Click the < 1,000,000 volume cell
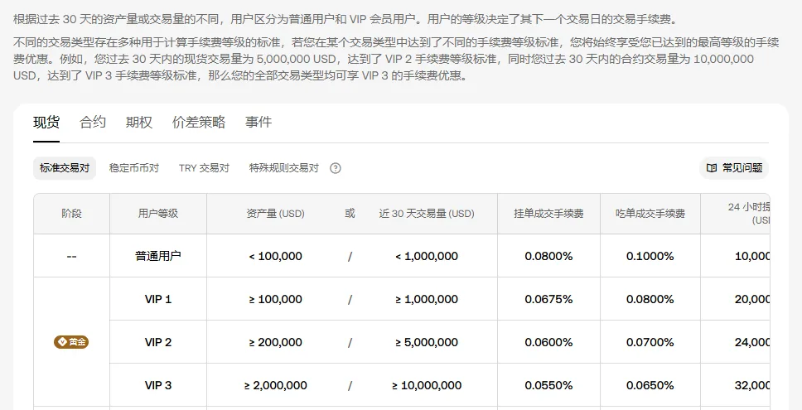Image resolution: width=802 pixels, height=410 pixels. pyautogui.click(x=427, y=256)
